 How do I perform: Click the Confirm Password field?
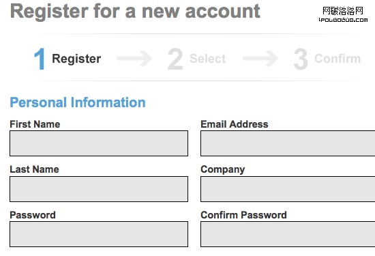(288, 234)
